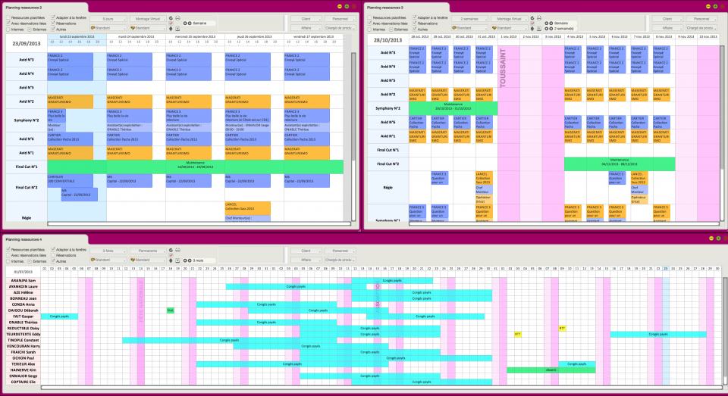This screenshot has width=728, height=396.
Task: Select Internes radio in Planning ressources 2
Action: click(x=8, y=30)
